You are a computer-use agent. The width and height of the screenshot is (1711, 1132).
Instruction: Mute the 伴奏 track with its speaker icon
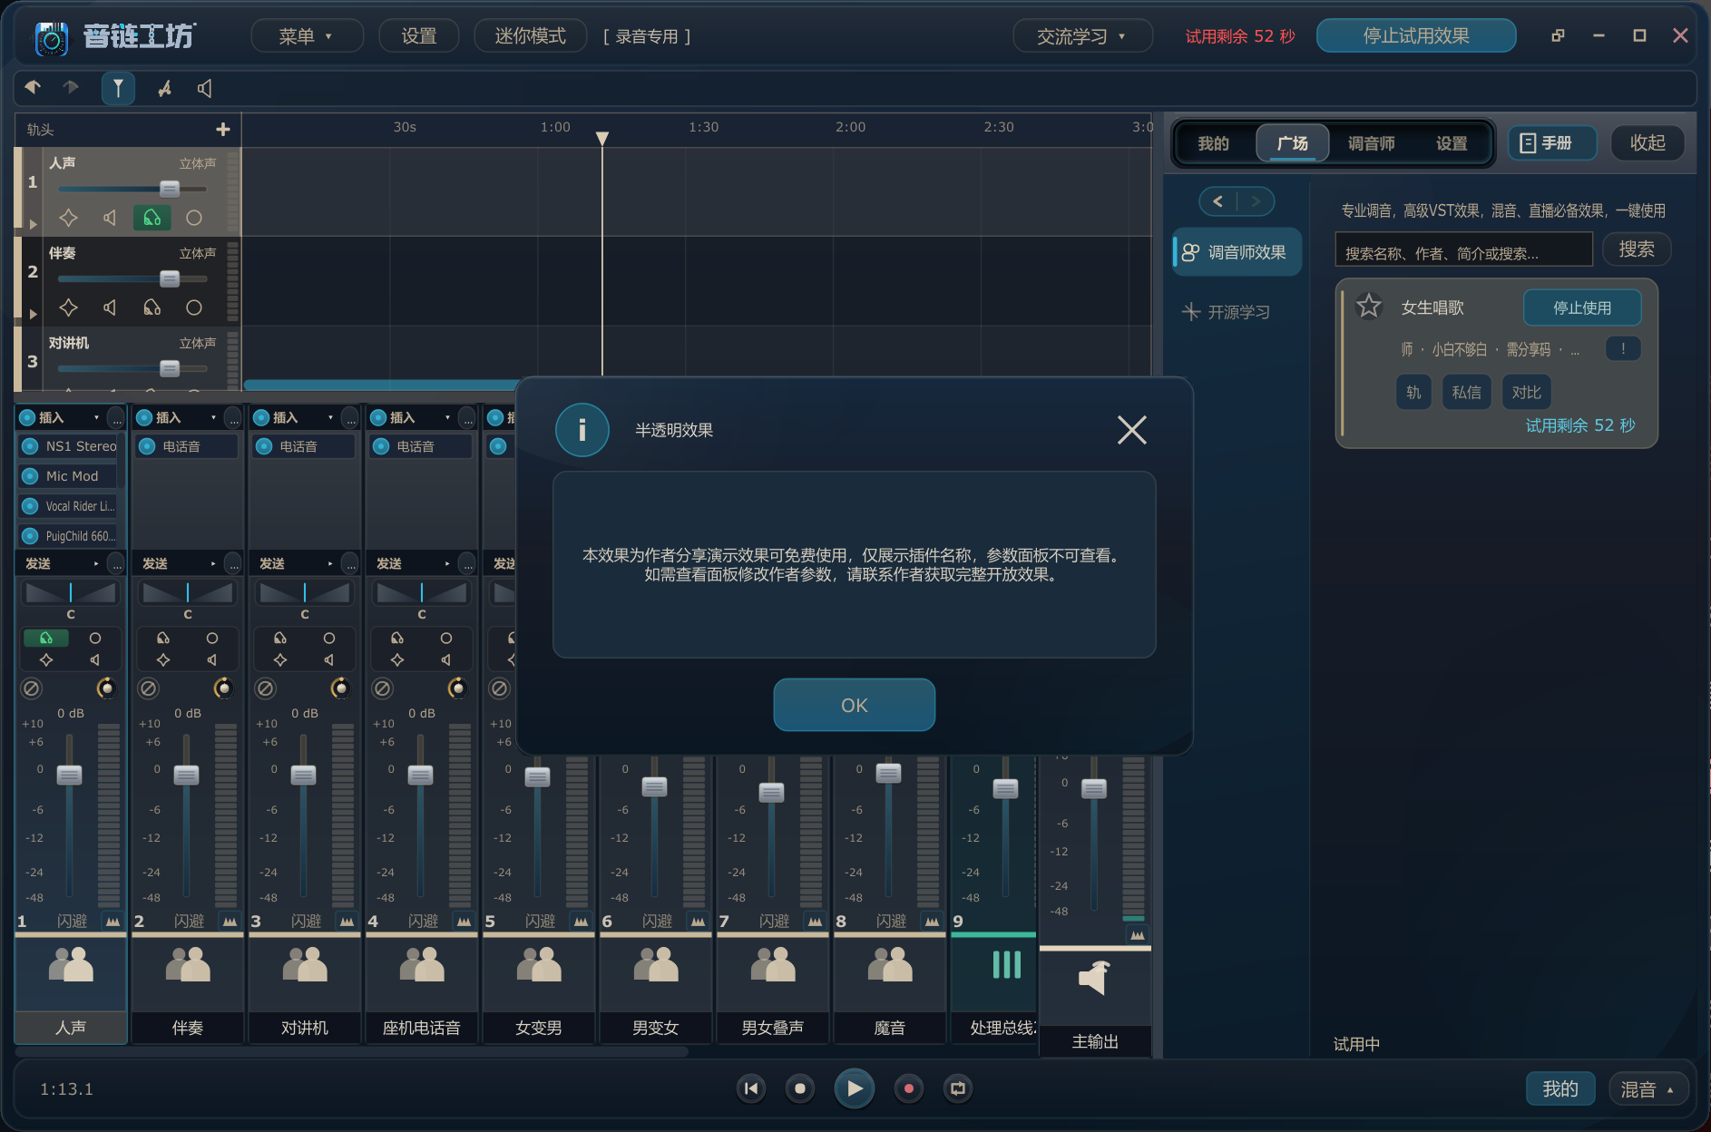[x=110, y=307]
